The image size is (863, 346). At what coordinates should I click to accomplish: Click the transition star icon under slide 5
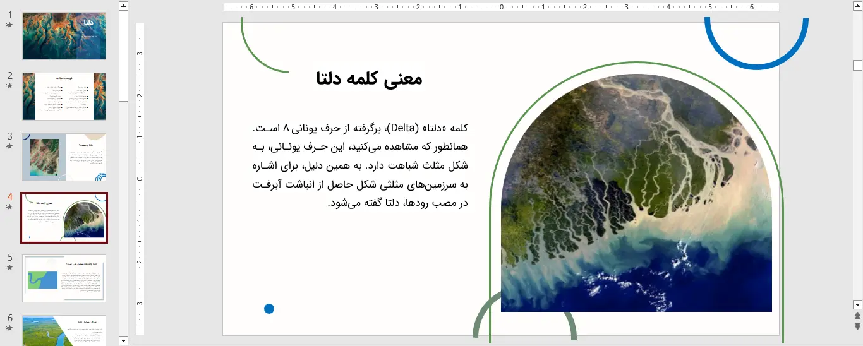(9, 267)
